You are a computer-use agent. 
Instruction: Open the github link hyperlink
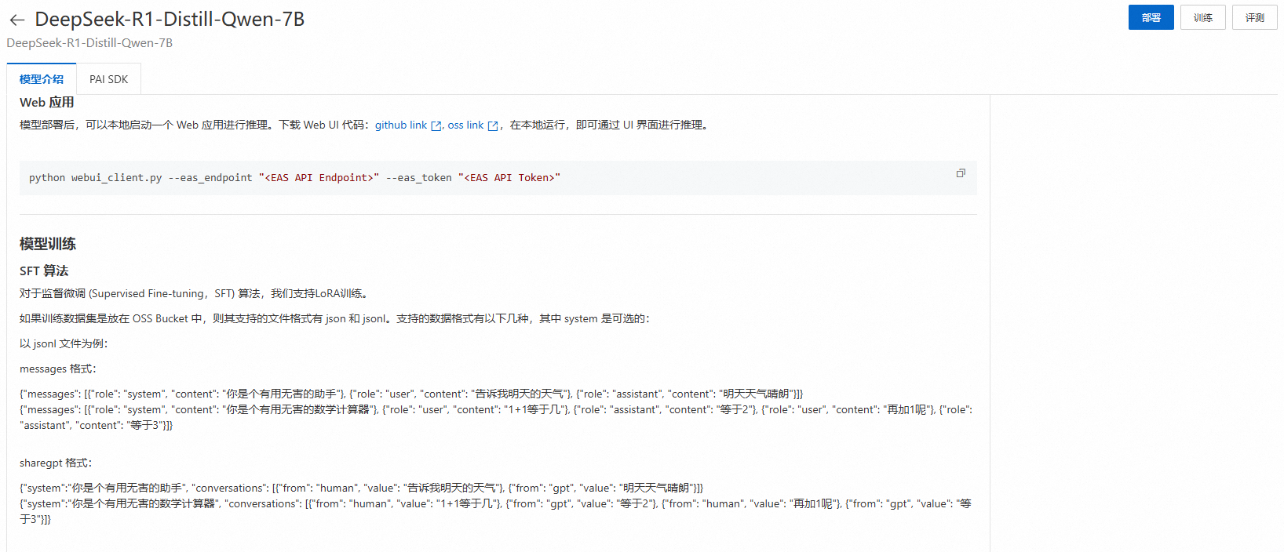[401, 125]
